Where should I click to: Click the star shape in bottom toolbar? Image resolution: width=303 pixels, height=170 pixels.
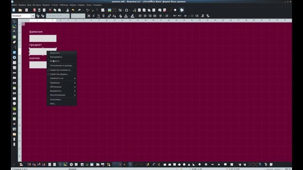click(x=219, y=164)
